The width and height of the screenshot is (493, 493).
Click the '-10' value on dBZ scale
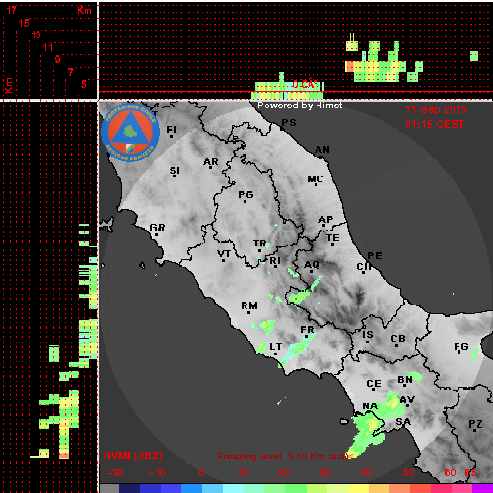(157, 473)
